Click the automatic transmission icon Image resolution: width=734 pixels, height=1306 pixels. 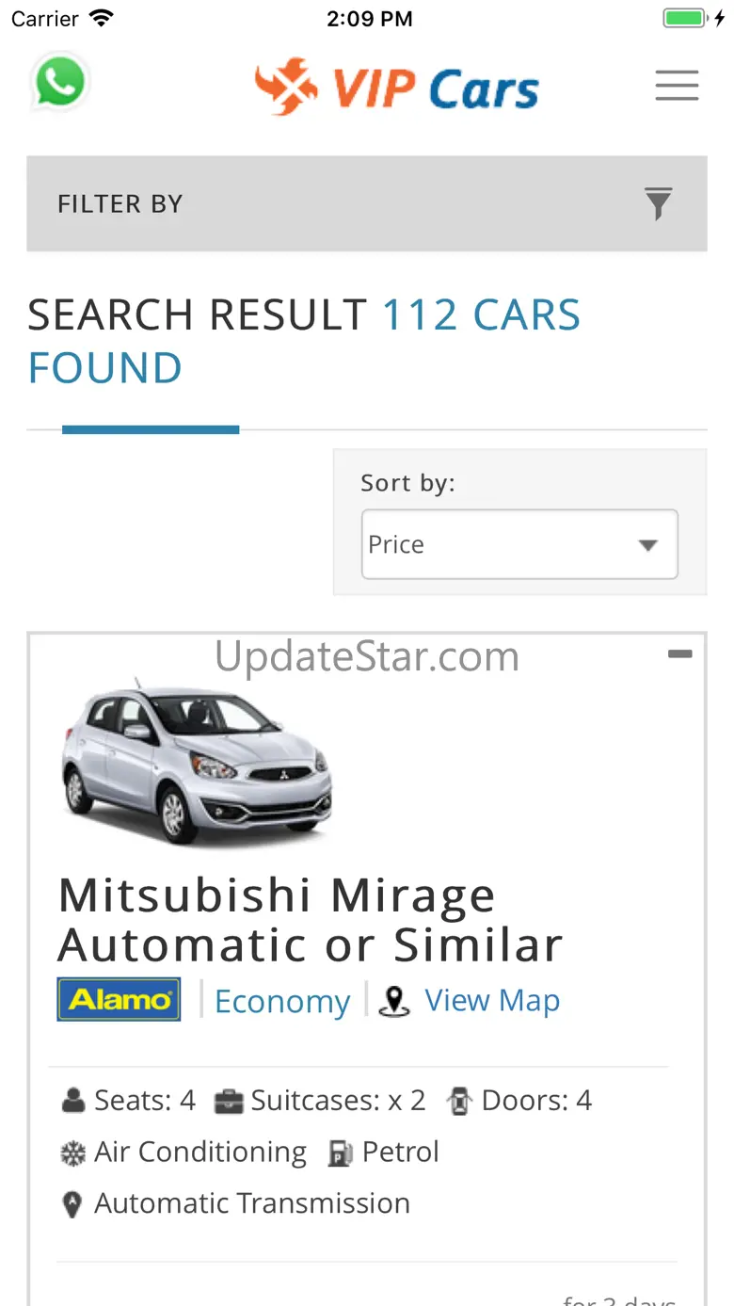point(72,1205)
